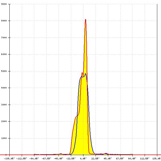Click the small bump near 45.0°
This screenshot has height=161, width=161.
106,153
